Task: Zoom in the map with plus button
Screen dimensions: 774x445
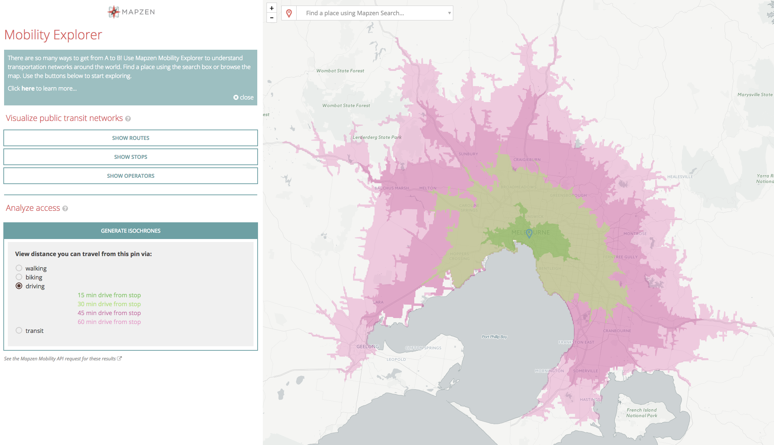Action: [272, 8]
